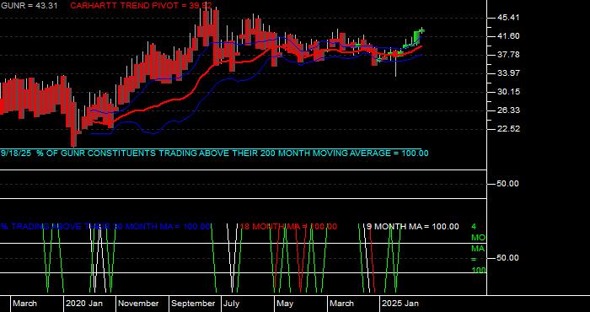Screen dimensions: 590x312
Task: Click the November date marker
Action: pyautogui.click(x=138, y=304)
